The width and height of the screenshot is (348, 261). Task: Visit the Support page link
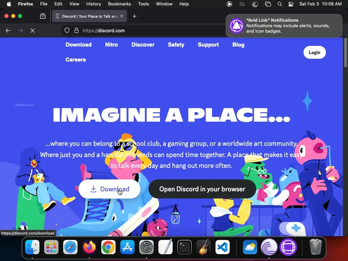(x=208, y=45)
